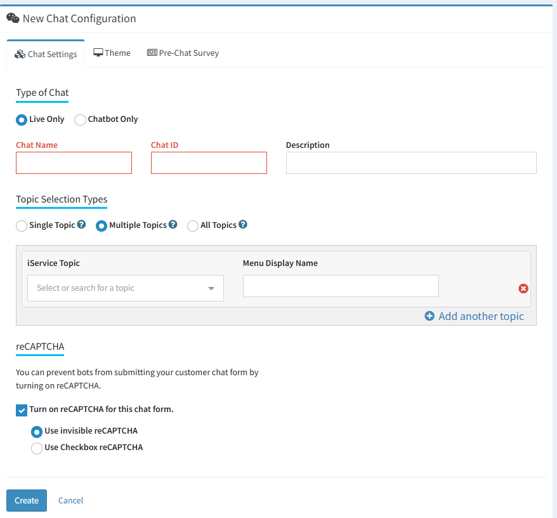Open the Pre-Chat Survey tab
This screenshot has height=518, width=557.
[x=183, y=53]
